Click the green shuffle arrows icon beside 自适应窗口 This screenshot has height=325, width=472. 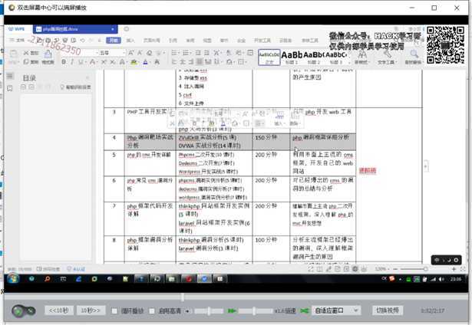click(305, 311)
